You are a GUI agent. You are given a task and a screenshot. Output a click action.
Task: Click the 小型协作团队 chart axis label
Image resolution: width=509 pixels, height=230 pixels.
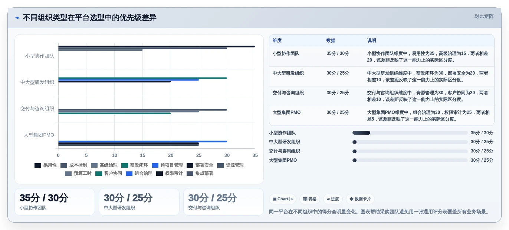click(40, 56)
